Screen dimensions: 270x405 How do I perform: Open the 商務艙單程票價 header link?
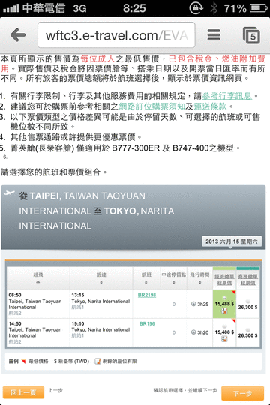tap(247, 280)
